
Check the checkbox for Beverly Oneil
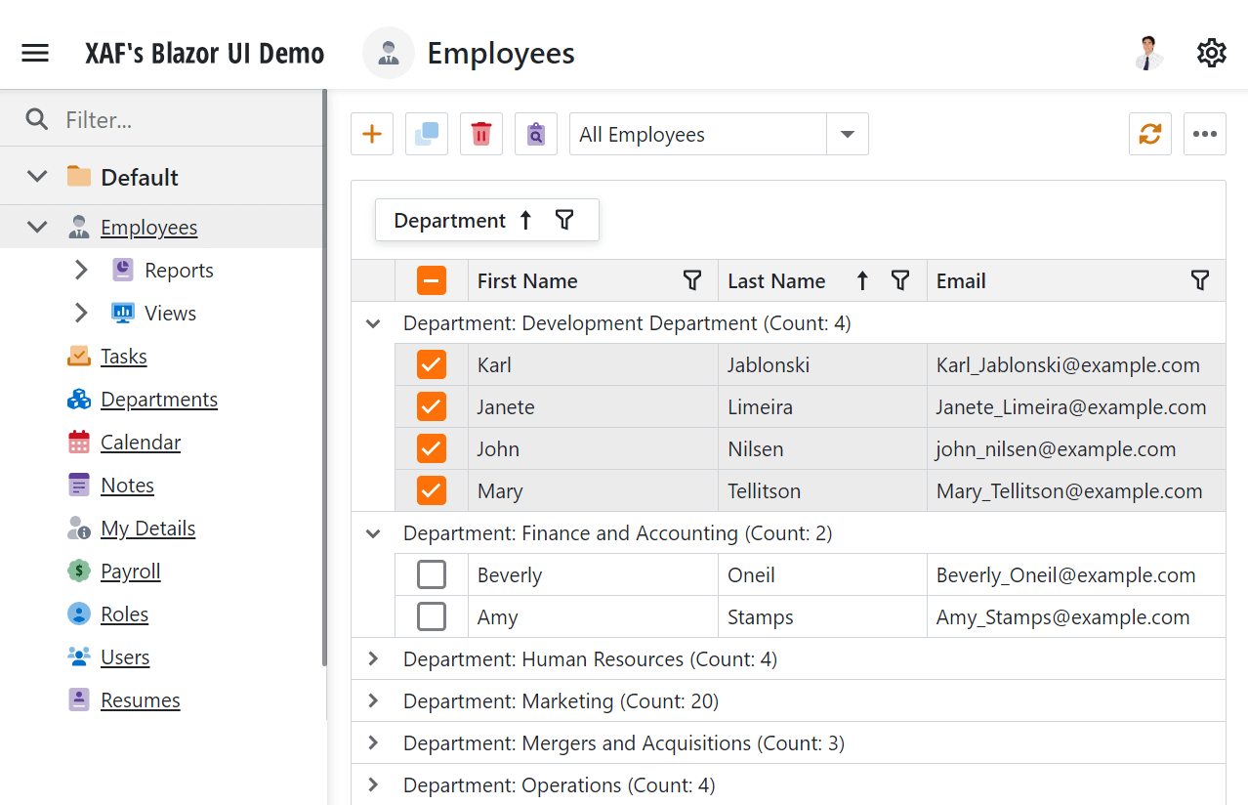click(431, 575)
